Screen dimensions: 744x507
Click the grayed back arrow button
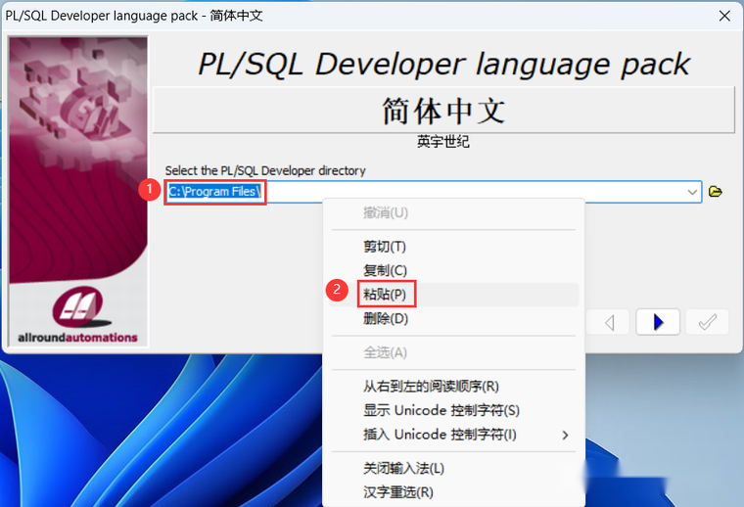[608, 323]
